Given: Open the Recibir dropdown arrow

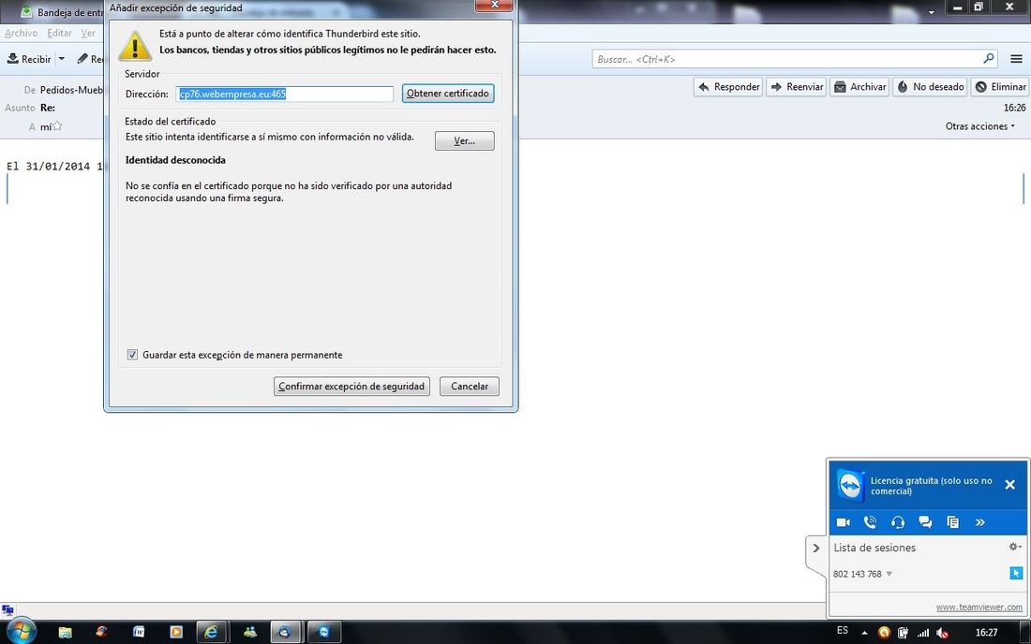Looking at the screenshot, I should (x=62, y=59).
